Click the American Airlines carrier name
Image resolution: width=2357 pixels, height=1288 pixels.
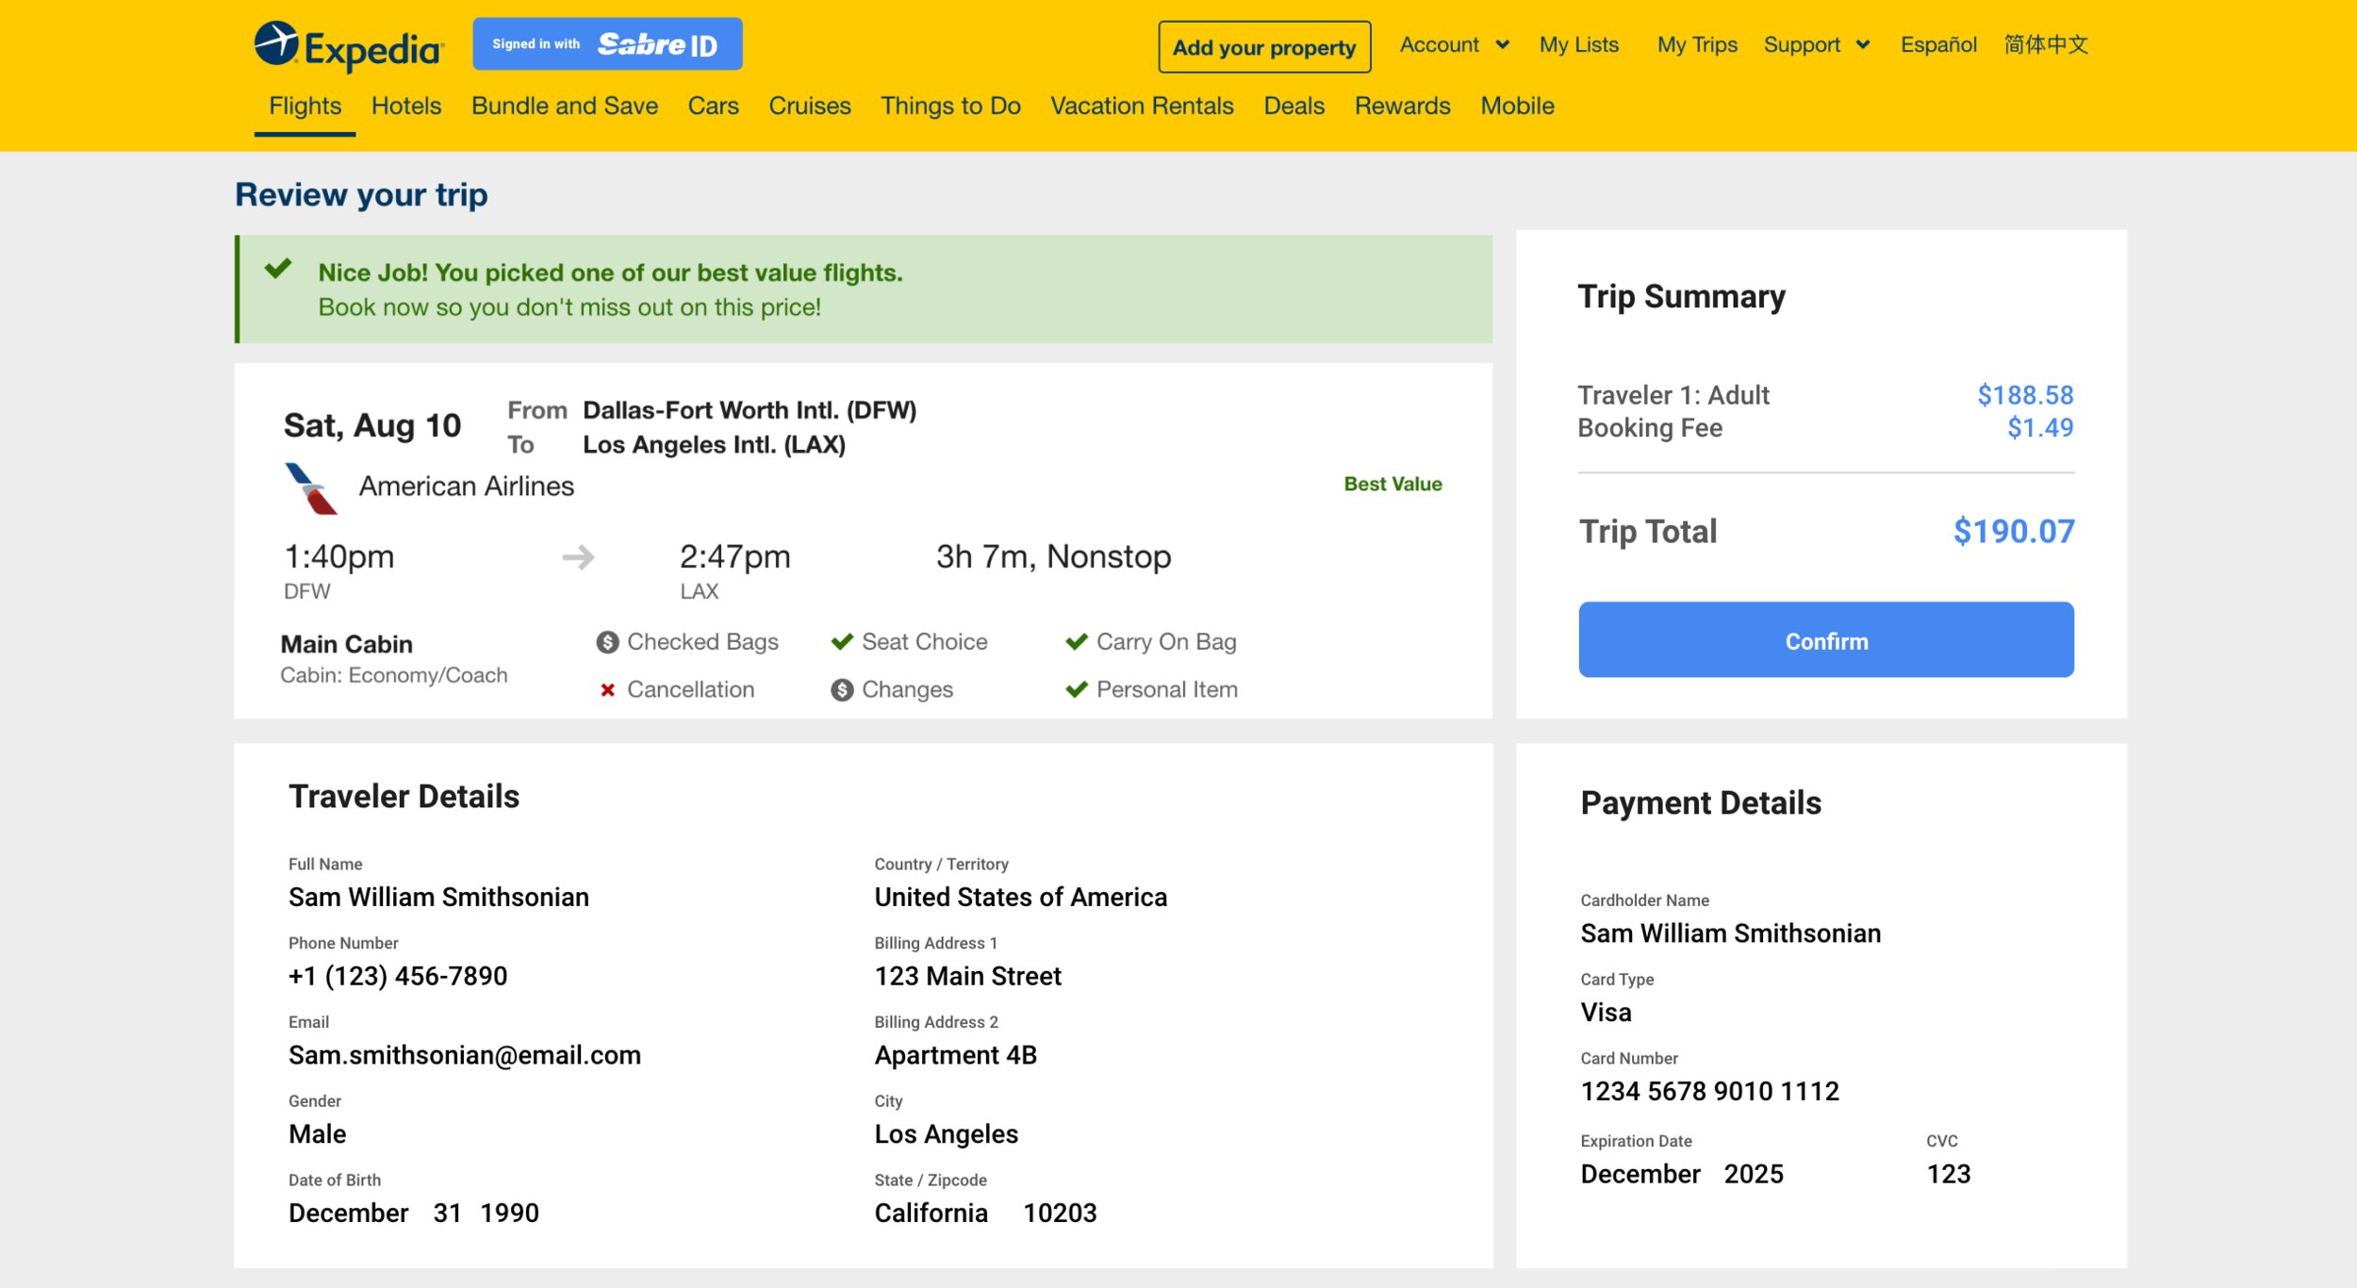pos(467,486)
